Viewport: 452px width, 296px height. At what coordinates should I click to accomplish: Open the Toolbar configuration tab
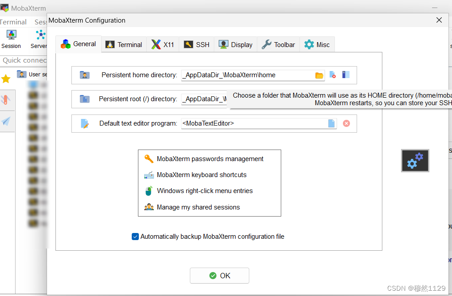click(x=278, y=45)
